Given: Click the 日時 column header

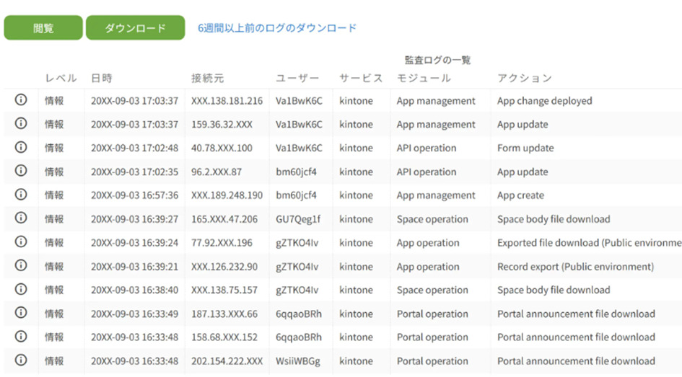Looking at the screenshot, I should [101, 78].
